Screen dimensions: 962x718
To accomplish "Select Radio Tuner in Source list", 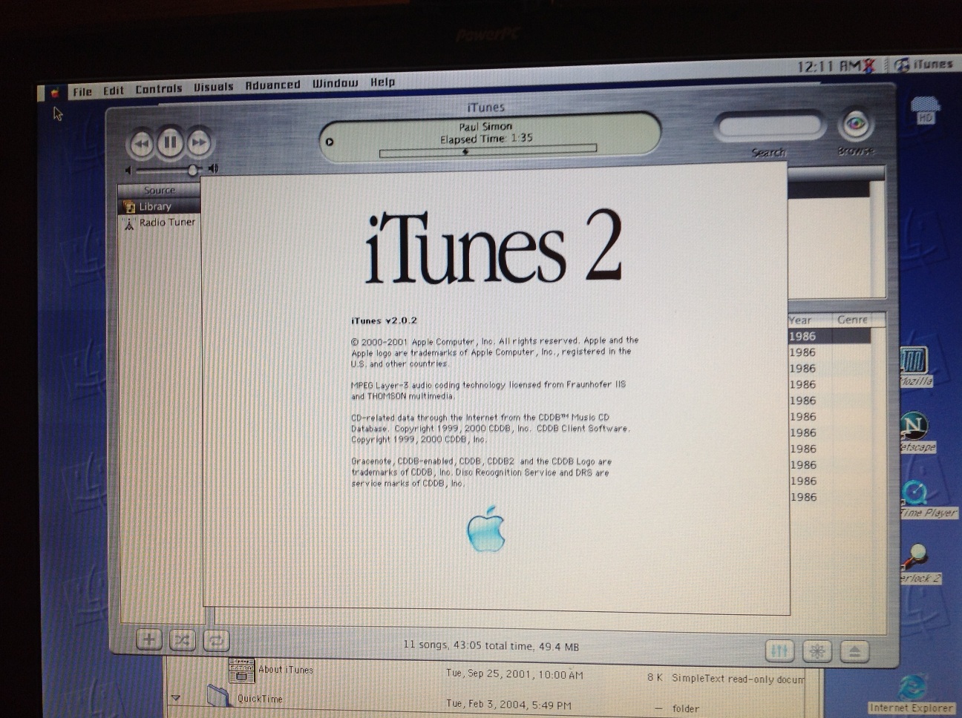I will click(166, 223).
